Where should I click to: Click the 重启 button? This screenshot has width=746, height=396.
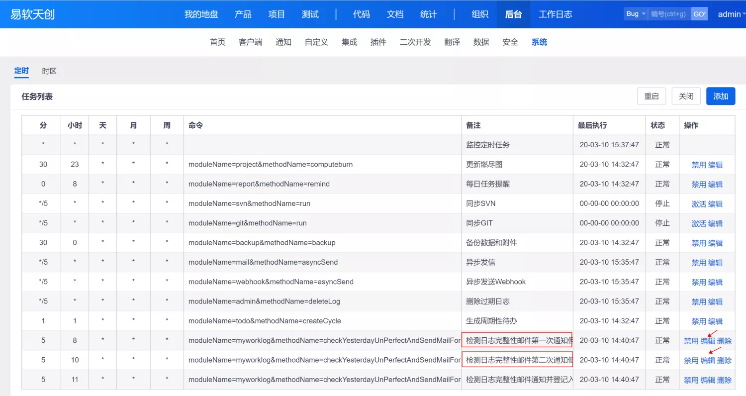652,96
